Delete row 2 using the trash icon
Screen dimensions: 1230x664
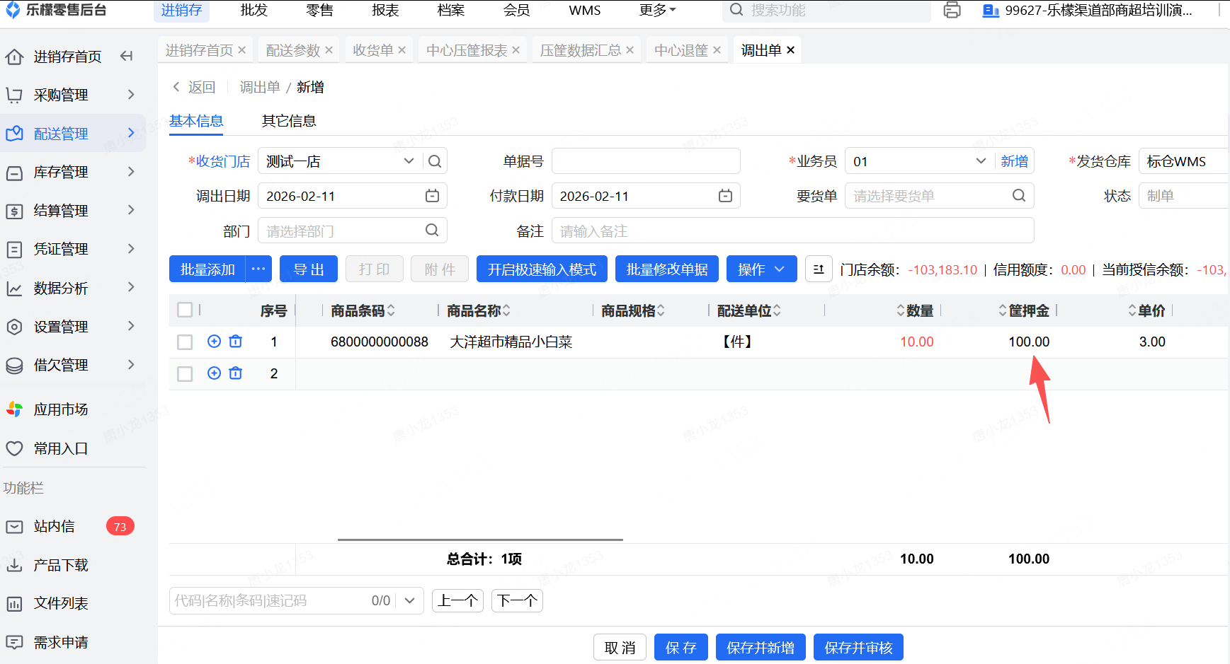coord(236,373)
